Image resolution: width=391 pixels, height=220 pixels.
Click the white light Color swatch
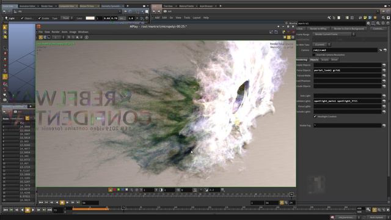(90, 18)
